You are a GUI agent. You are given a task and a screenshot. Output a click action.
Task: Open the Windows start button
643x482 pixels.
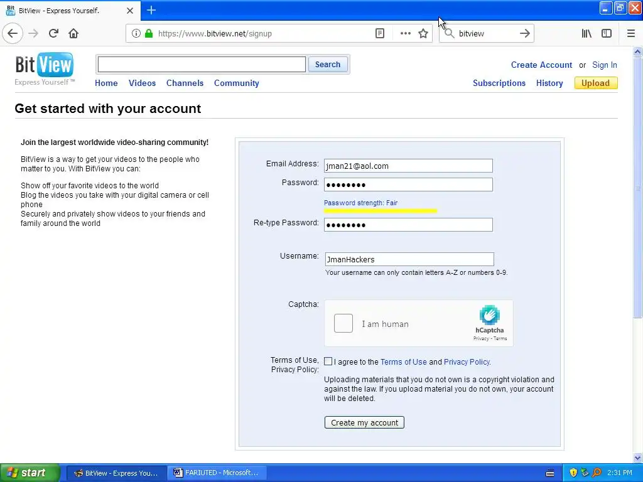click(x=30, y=473)
